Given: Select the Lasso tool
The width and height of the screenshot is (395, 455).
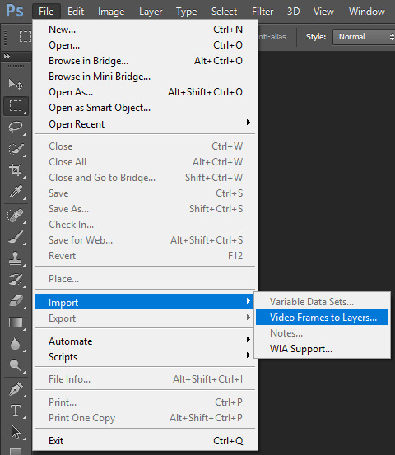Looking at the screenshot, I should coord(16,127).
